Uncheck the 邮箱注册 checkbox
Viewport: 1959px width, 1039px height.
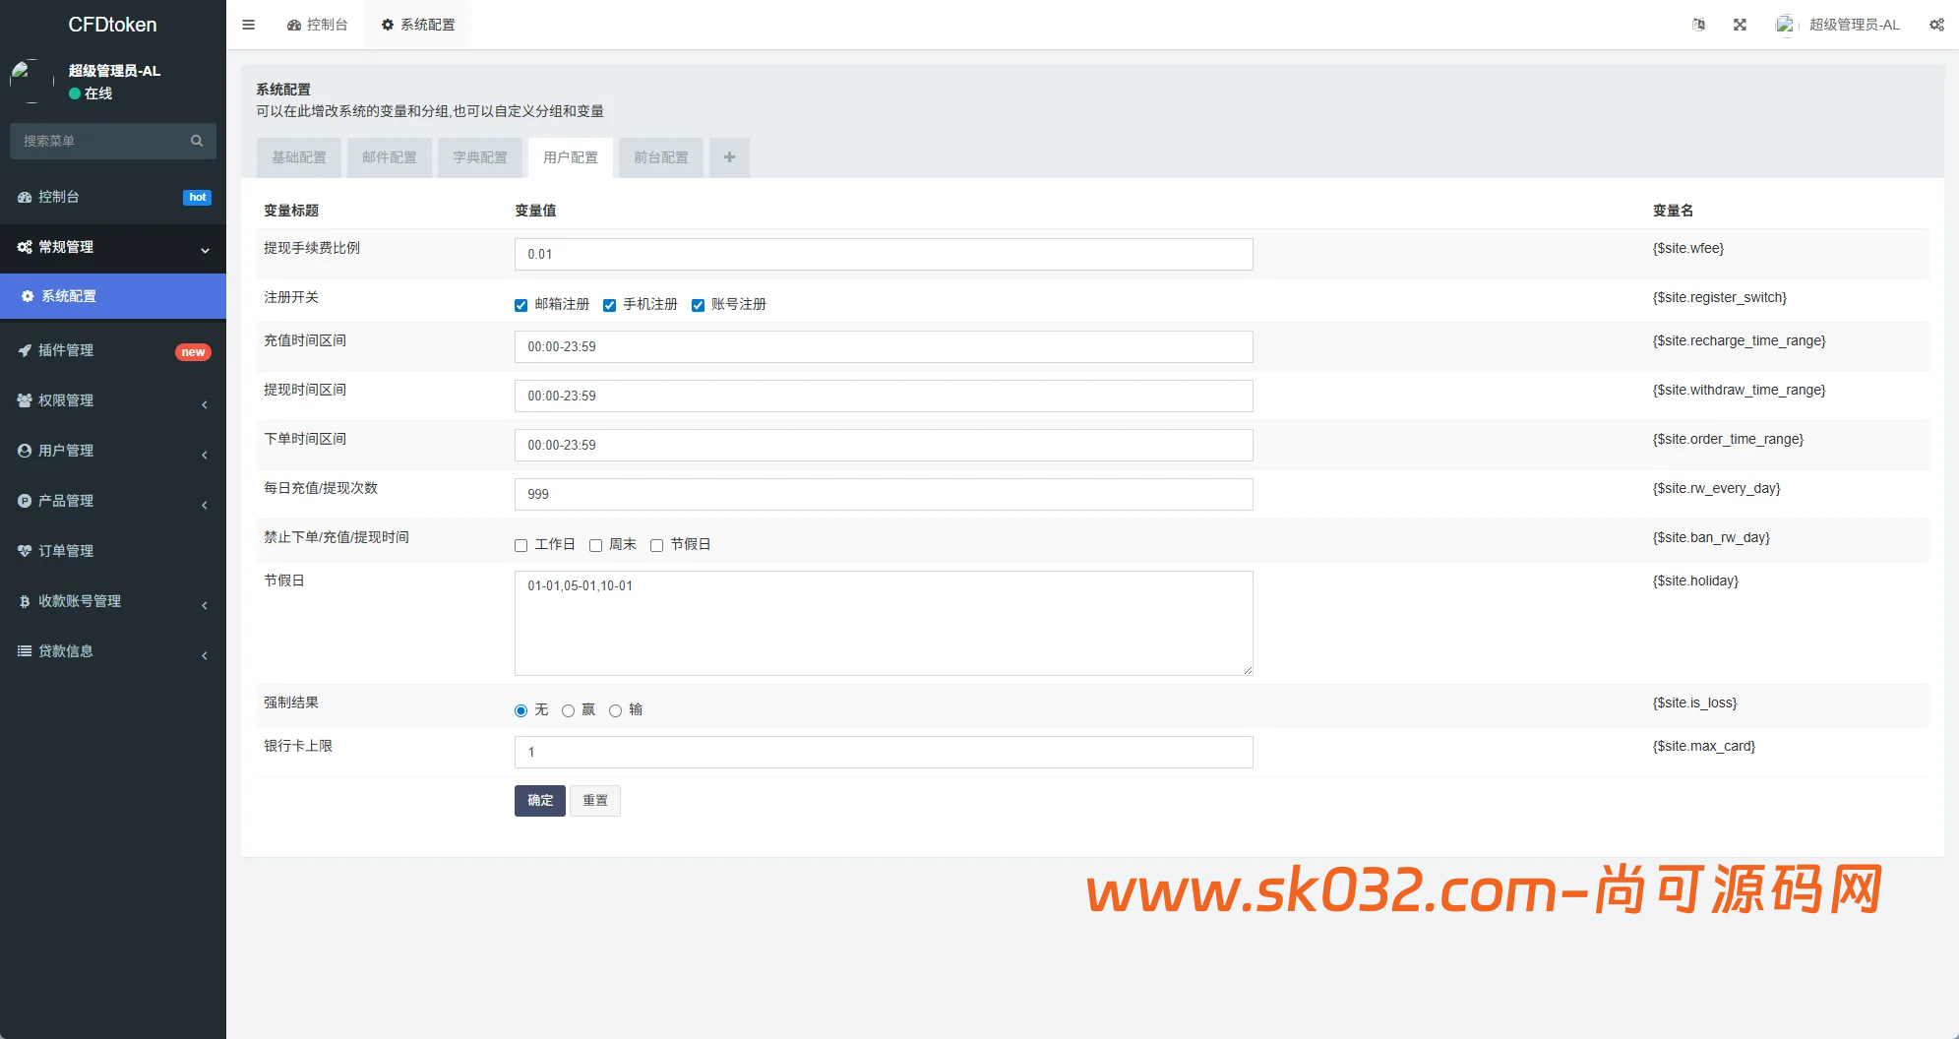520,305
